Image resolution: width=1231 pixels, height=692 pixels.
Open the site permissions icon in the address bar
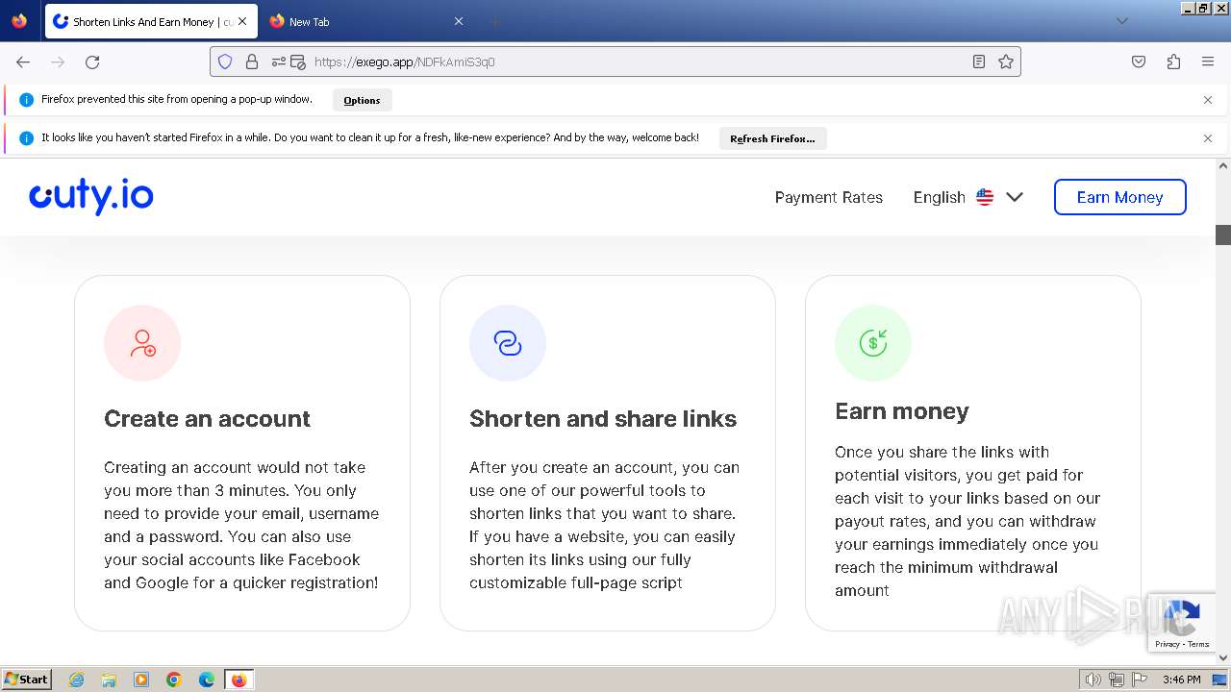tap(279, 62)
